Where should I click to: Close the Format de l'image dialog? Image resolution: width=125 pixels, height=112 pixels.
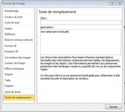pos(120,4)
